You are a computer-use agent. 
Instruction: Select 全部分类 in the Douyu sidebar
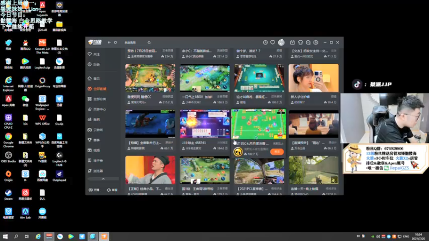97,99
